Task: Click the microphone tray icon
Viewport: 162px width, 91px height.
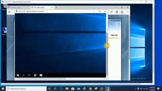Action: (x=138, y=89)
